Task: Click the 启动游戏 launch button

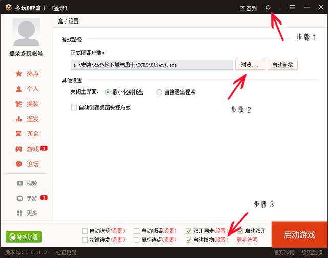Action: pyautogui.click(x=299, y=234)
